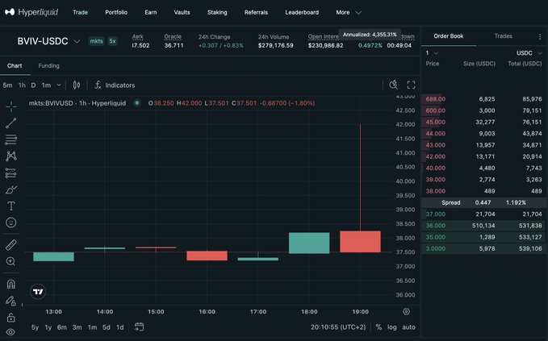Viewport: 548px width, 341px height.
Task: Open the emoji icons tool
Action: (x=11, y=222)
